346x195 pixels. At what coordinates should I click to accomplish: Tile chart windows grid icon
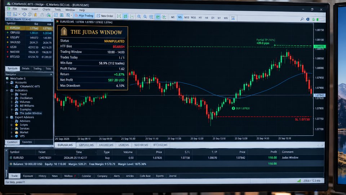coord(151,17)
